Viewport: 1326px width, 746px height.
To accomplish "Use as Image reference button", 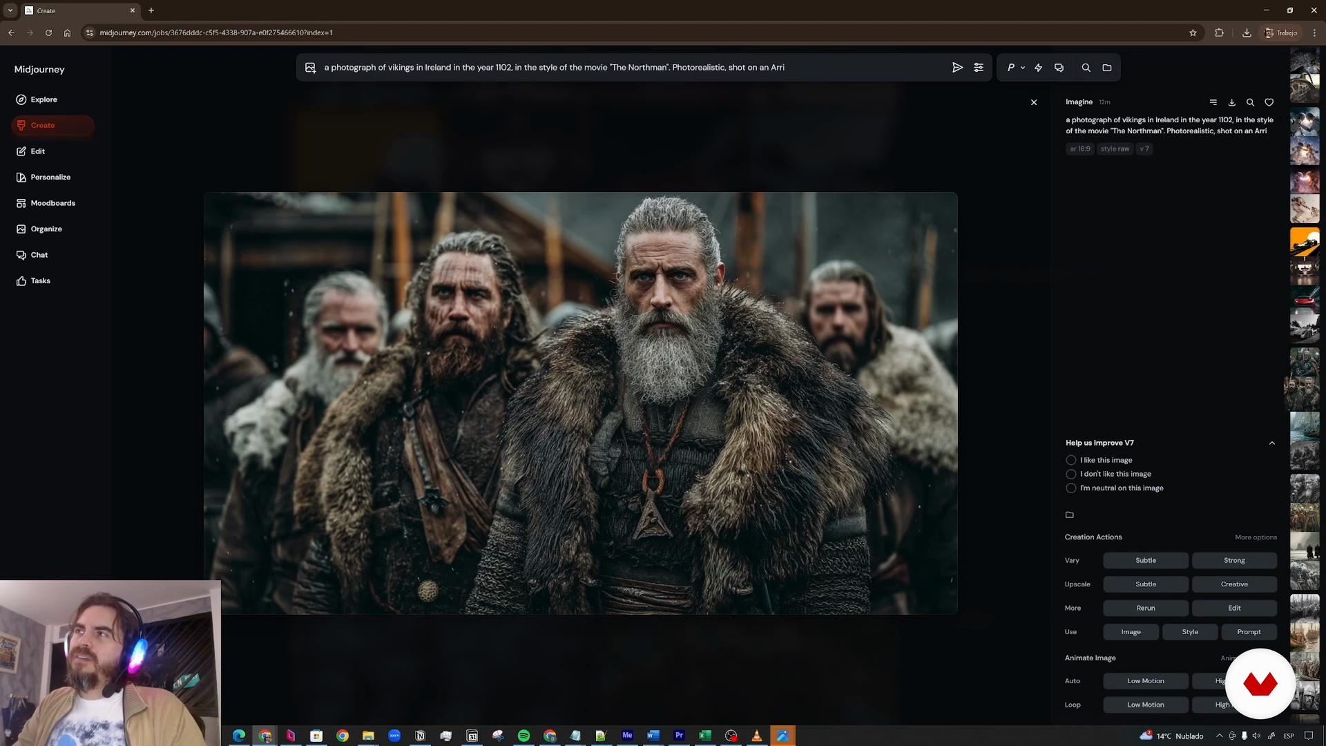I will tap(1131, 632).
